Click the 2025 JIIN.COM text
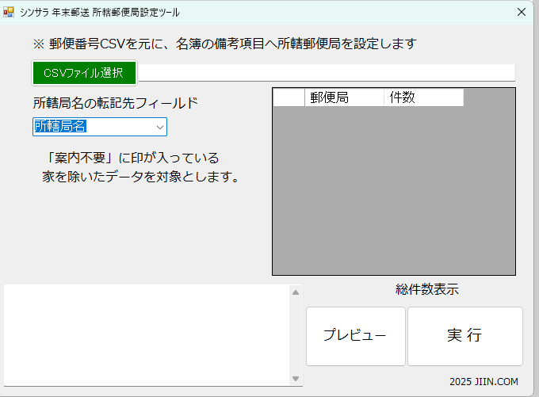This screenshot has height=397, width=539. [x=484, y=381]
